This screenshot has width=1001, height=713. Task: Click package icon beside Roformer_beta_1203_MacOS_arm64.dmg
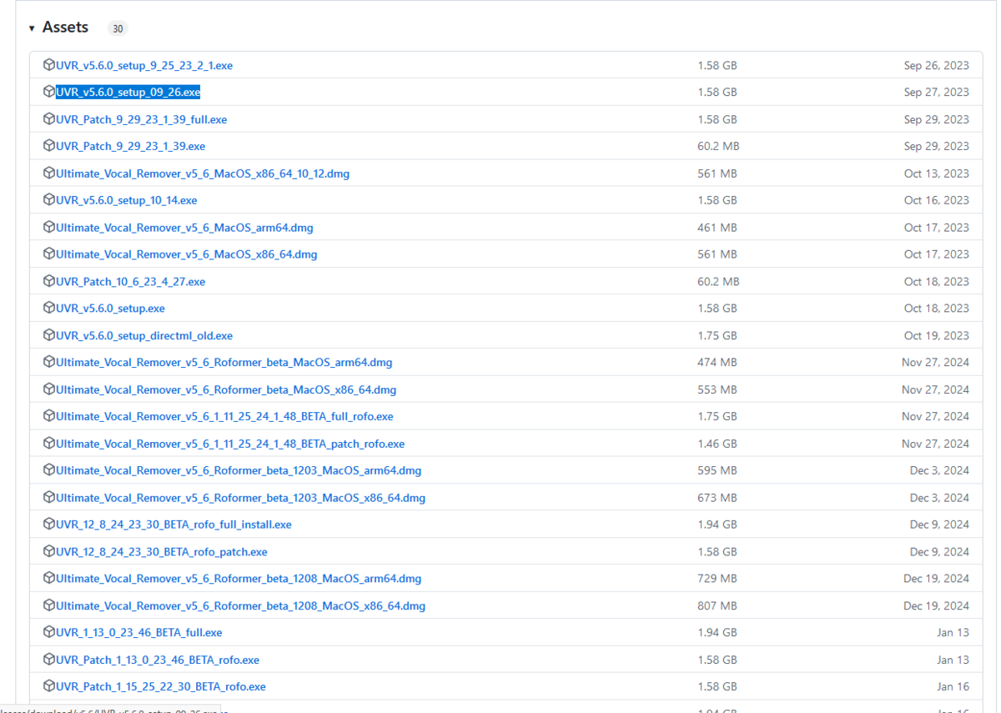[x=49, y=470]
